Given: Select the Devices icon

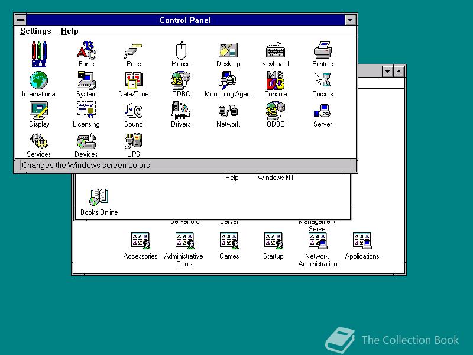Looking at the screenshot, I should click(86, 144).
